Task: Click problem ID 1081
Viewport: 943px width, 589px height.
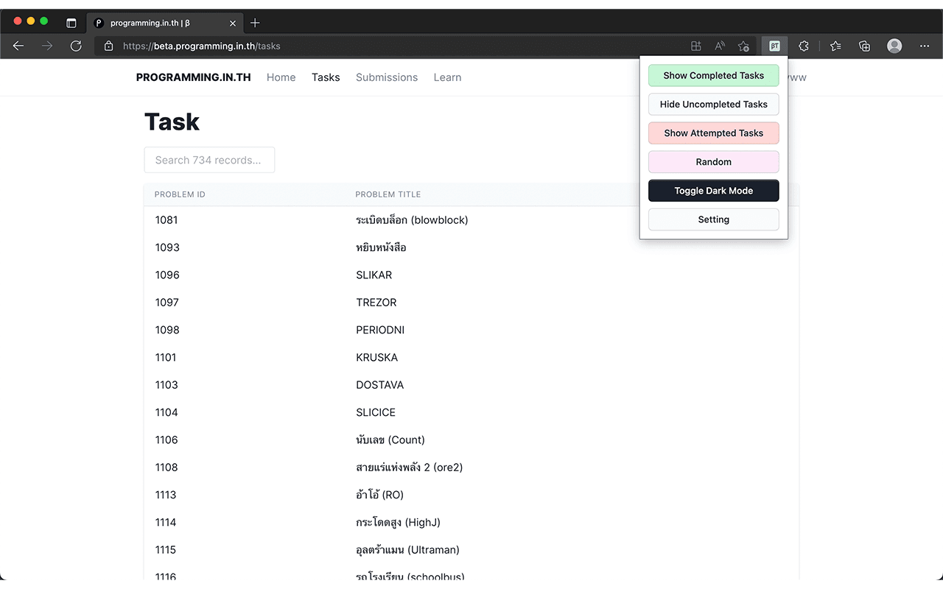Action: [166, 220]
